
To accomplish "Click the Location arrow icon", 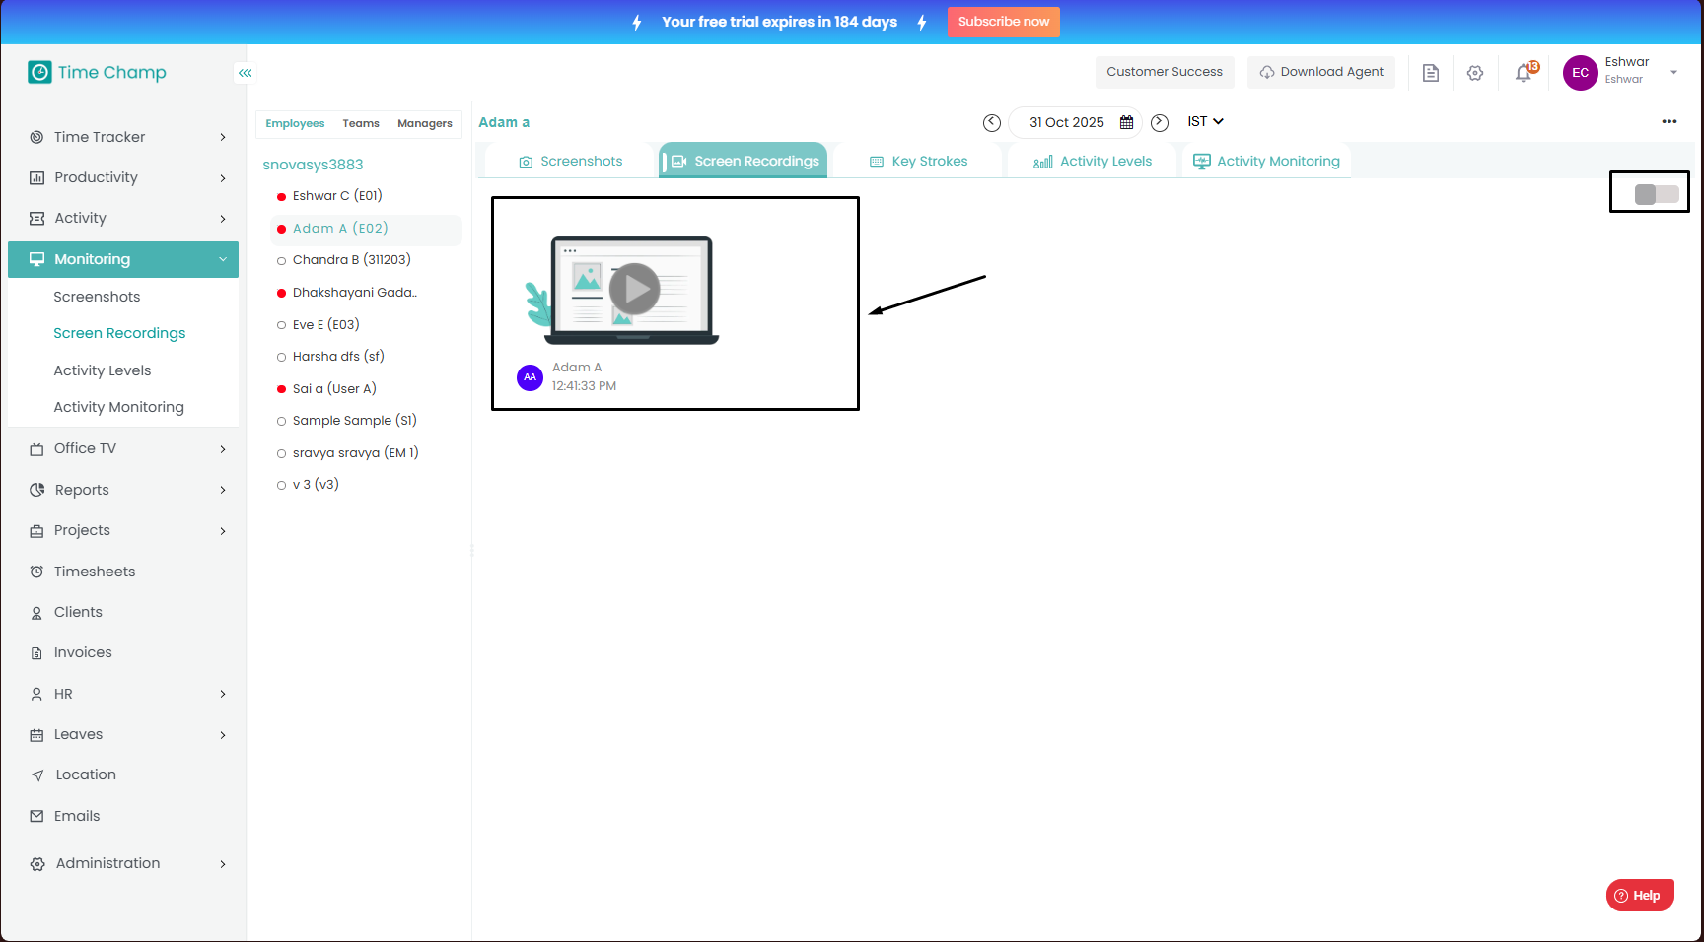I will (37, 775).
